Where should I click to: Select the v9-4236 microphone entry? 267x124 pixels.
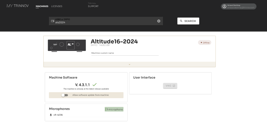click(58, 115)
